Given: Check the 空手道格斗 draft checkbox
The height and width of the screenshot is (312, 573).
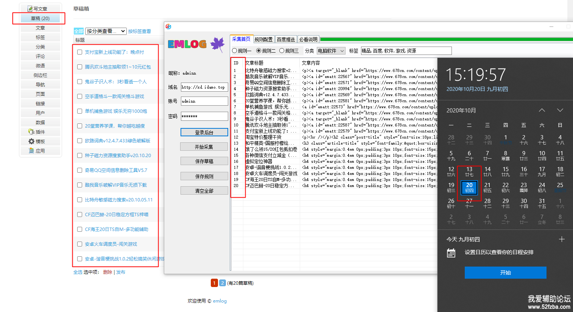Looking at the screenshot, I should (79, 96).
